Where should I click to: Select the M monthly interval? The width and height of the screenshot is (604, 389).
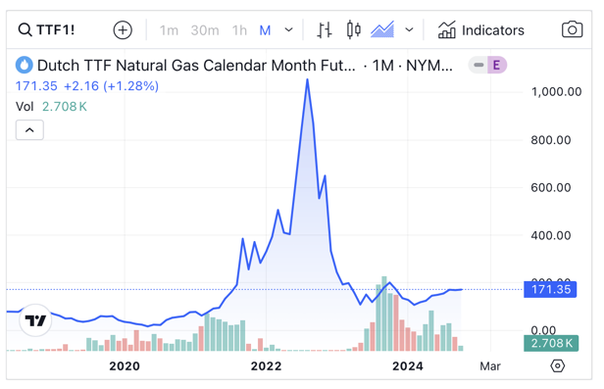coord(265,30)
